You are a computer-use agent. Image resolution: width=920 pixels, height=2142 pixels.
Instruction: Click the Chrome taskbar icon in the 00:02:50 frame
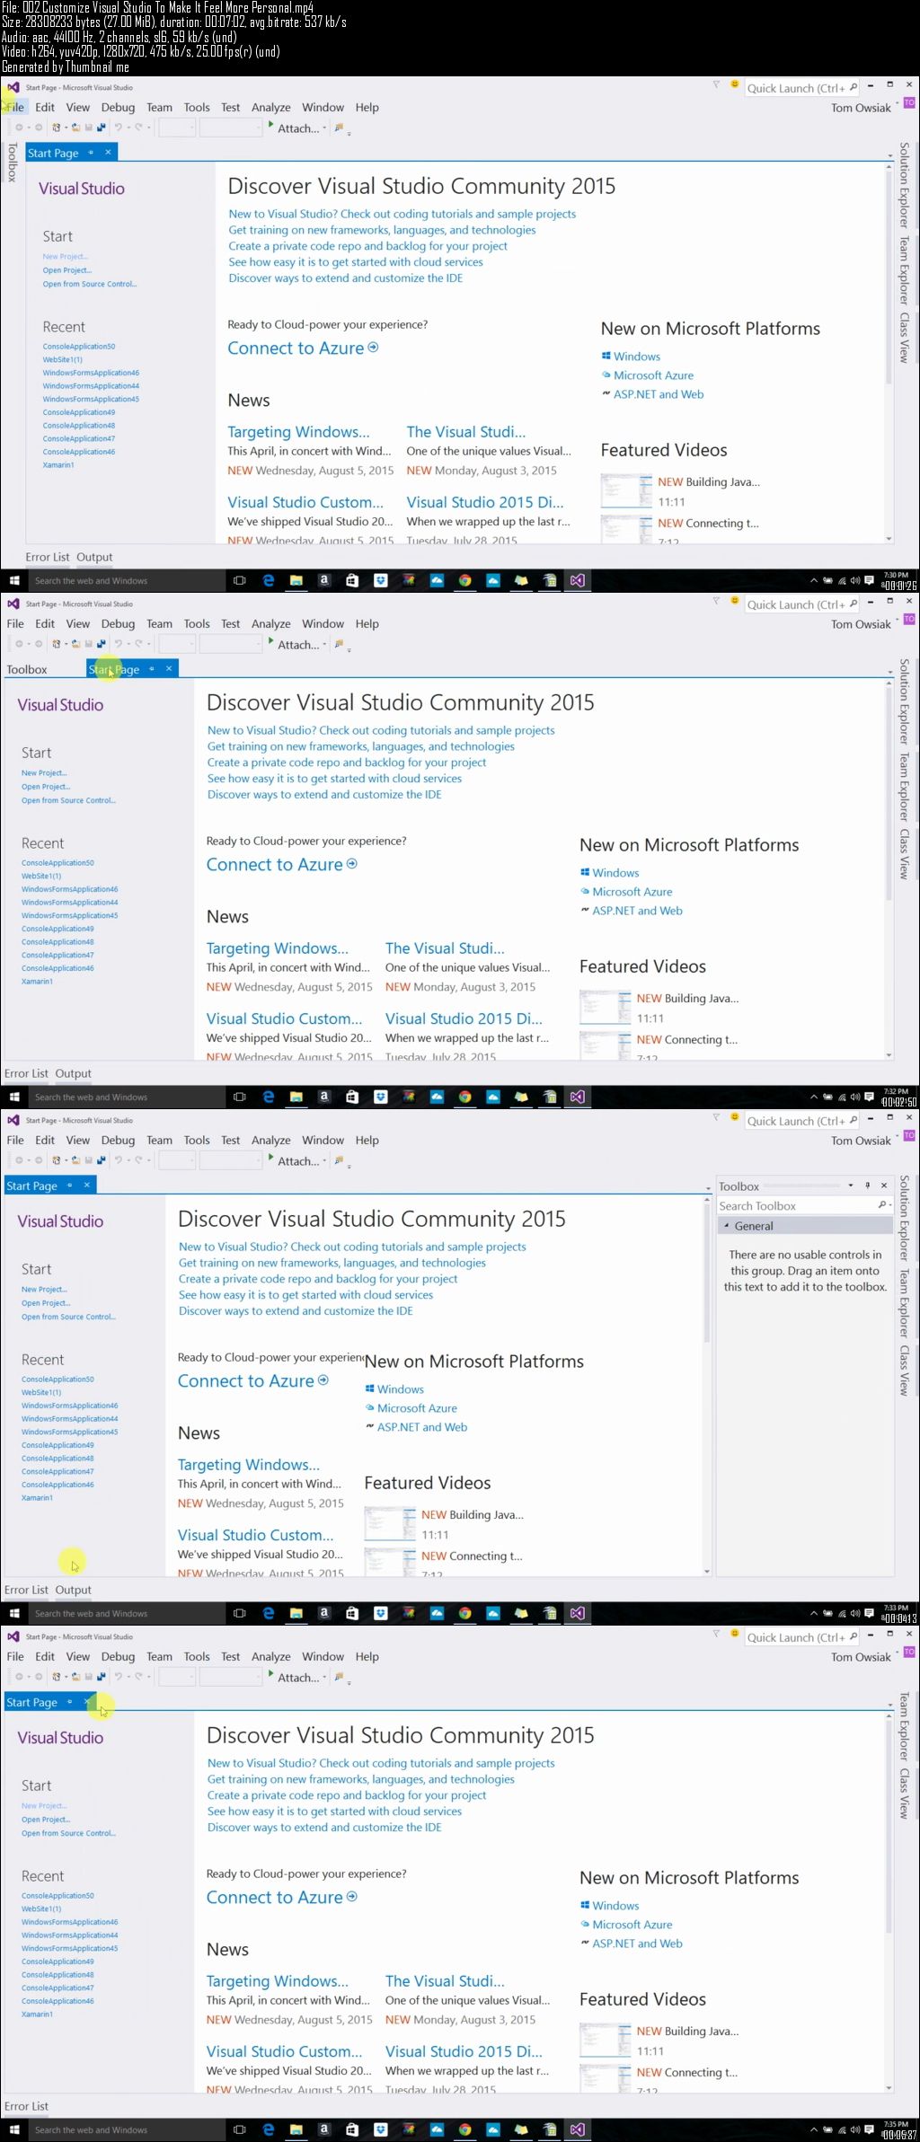coord(464,1097)
